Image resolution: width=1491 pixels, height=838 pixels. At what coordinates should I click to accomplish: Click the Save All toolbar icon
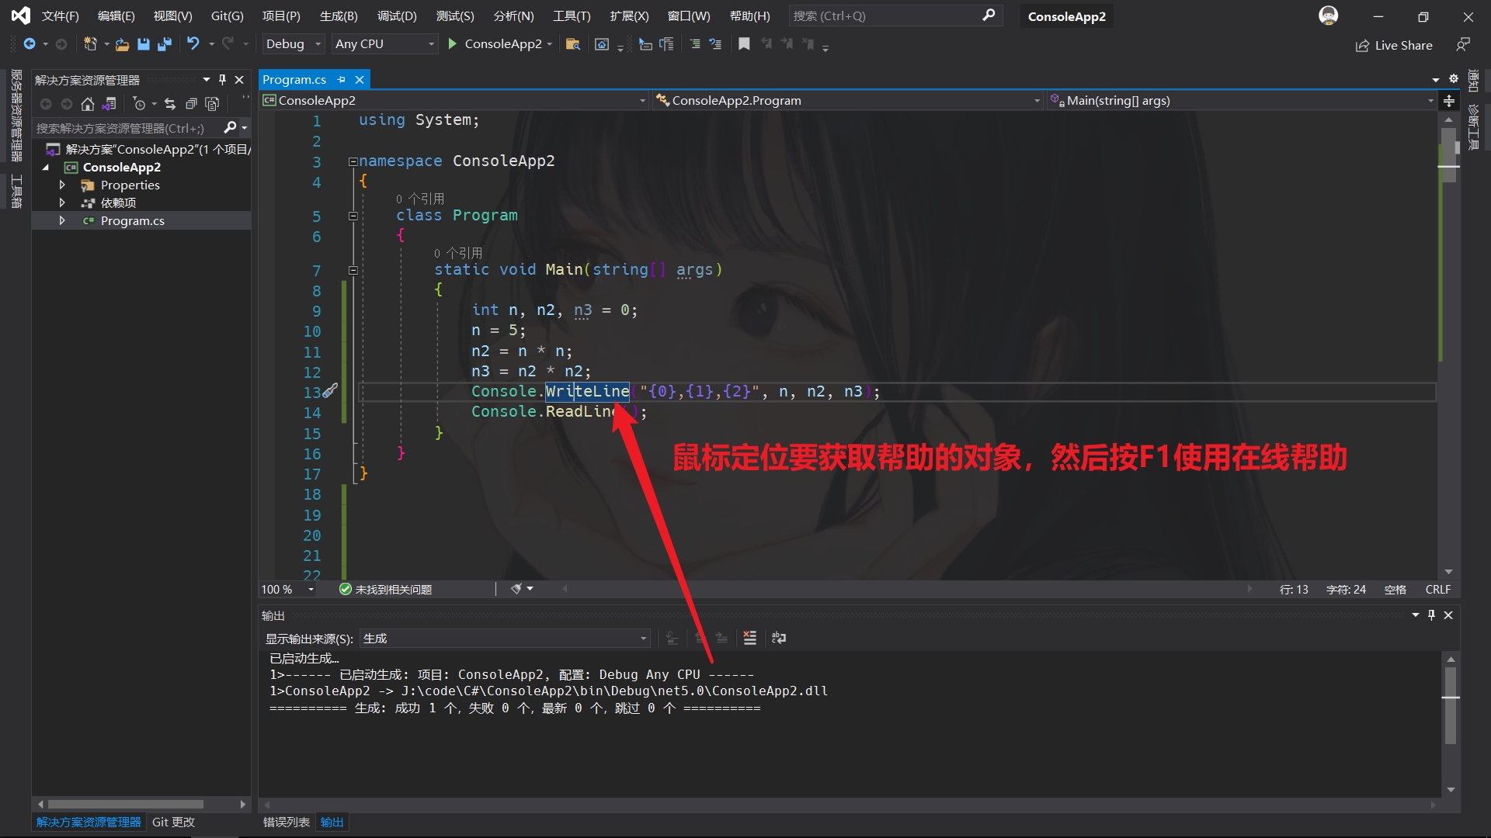(x=165, y=44)
